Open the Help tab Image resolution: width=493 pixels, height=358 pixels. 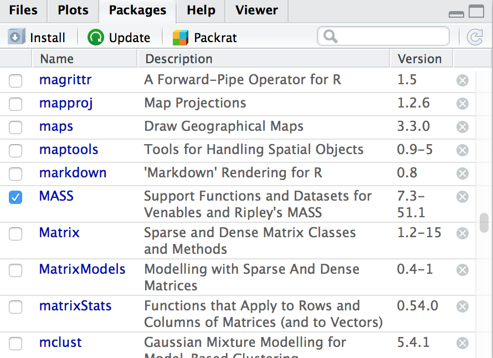click(200, 10)
